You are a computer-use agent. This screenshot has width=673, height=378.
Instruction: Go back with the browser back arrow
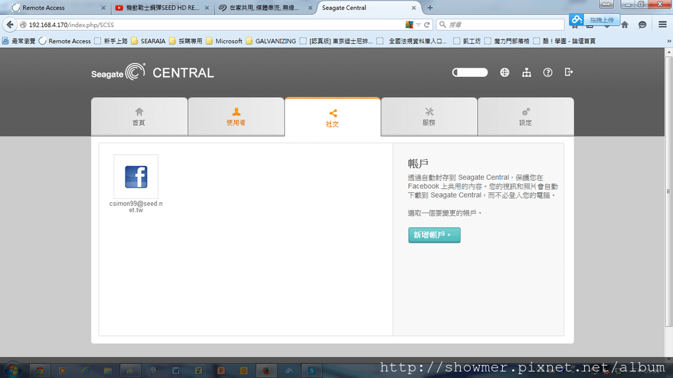point(10,25)
